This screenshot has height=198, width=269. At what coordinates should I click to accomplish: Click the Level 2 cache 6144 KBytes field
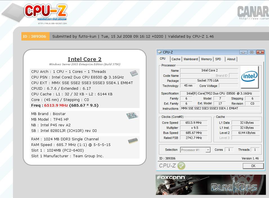(246, 133)
